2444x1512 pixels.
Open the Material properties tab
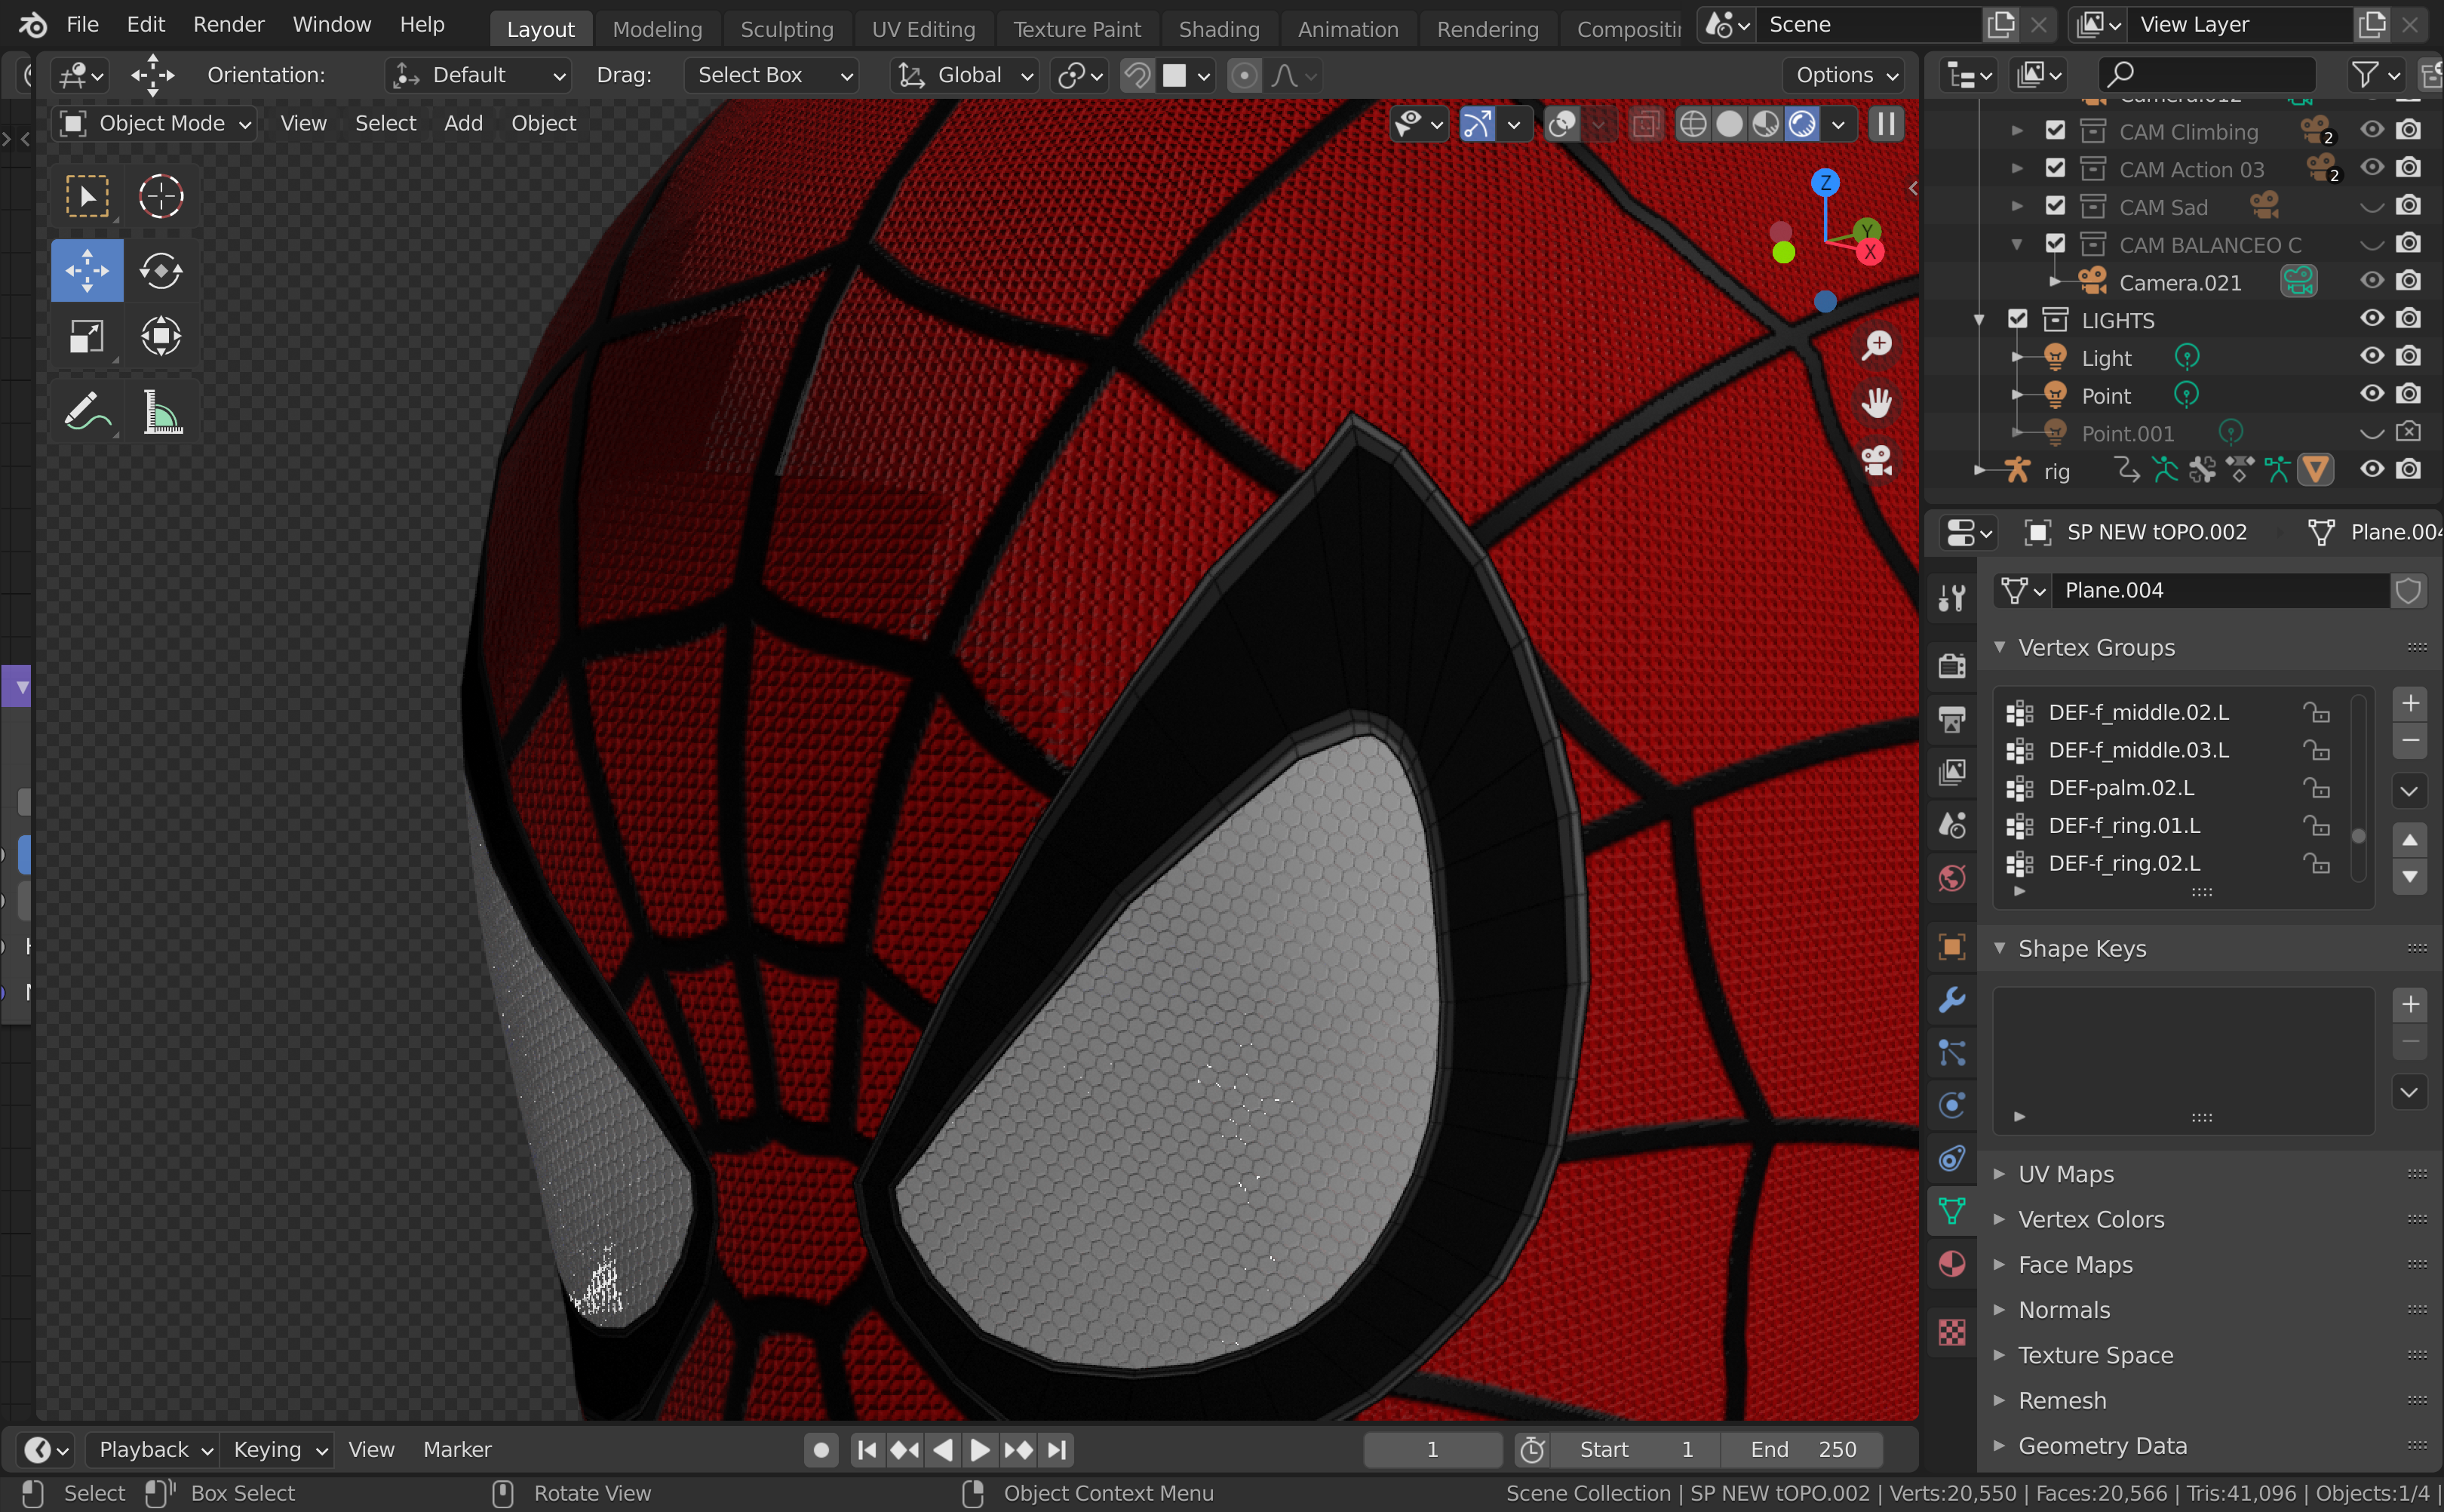(x=1951, y=1264)
